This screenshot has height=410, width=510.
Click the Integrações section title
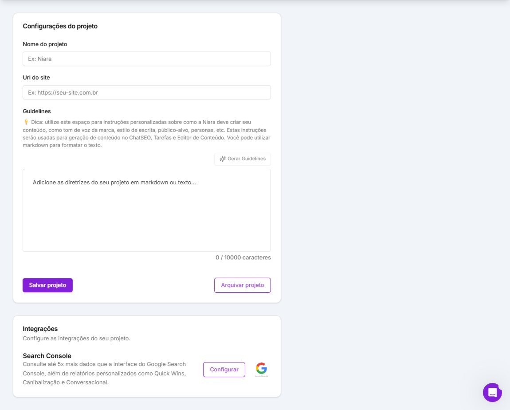pos(40,328)
